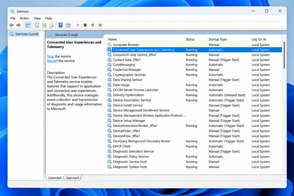Image resolution: width=294 pixels, height=196 pixels.
Task: Close the Services window
Action: (x=280, y=11)
